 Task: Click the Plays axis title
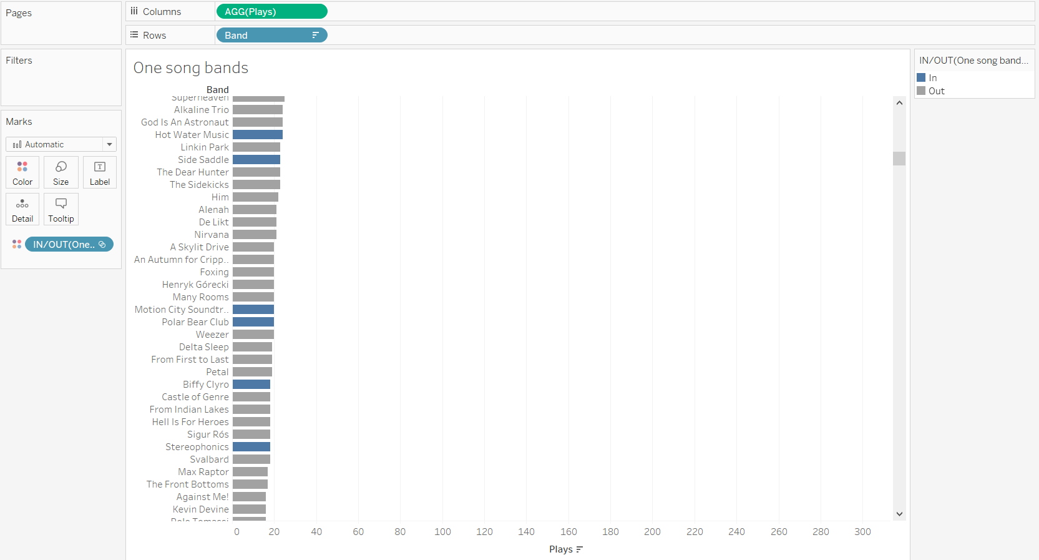pyautogui.click(x=561, y=549)
